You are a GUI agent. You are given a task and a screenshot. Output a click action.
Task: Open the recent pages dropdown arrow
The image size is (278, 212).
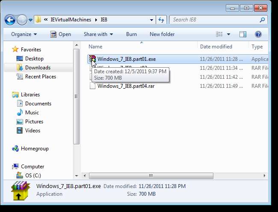[30, 20]
